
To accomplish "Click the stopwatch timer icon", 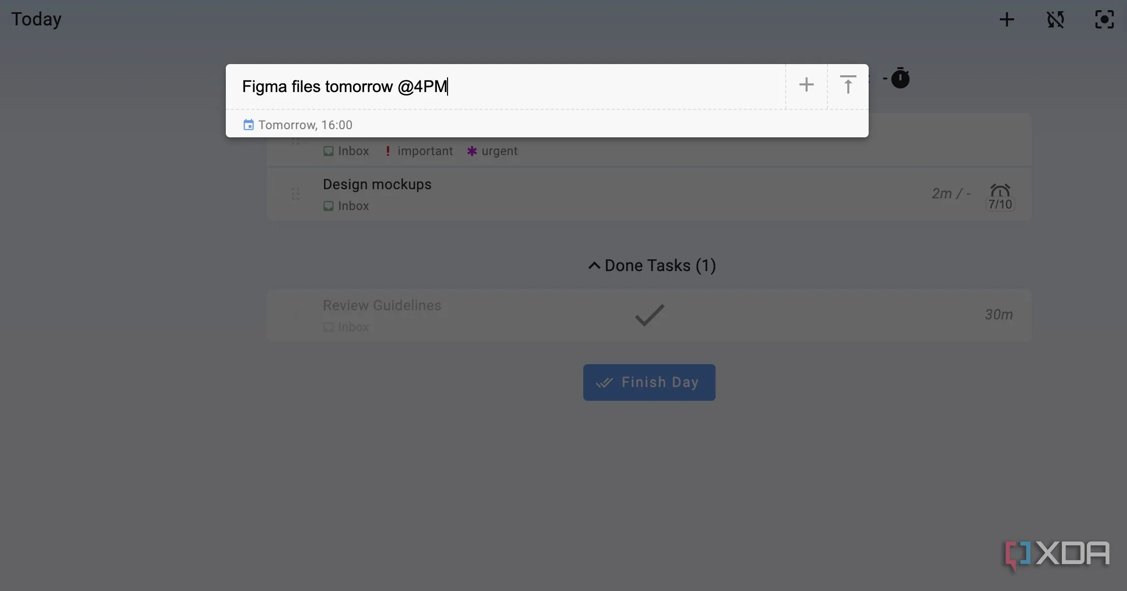I will click(x=900, y=78).
